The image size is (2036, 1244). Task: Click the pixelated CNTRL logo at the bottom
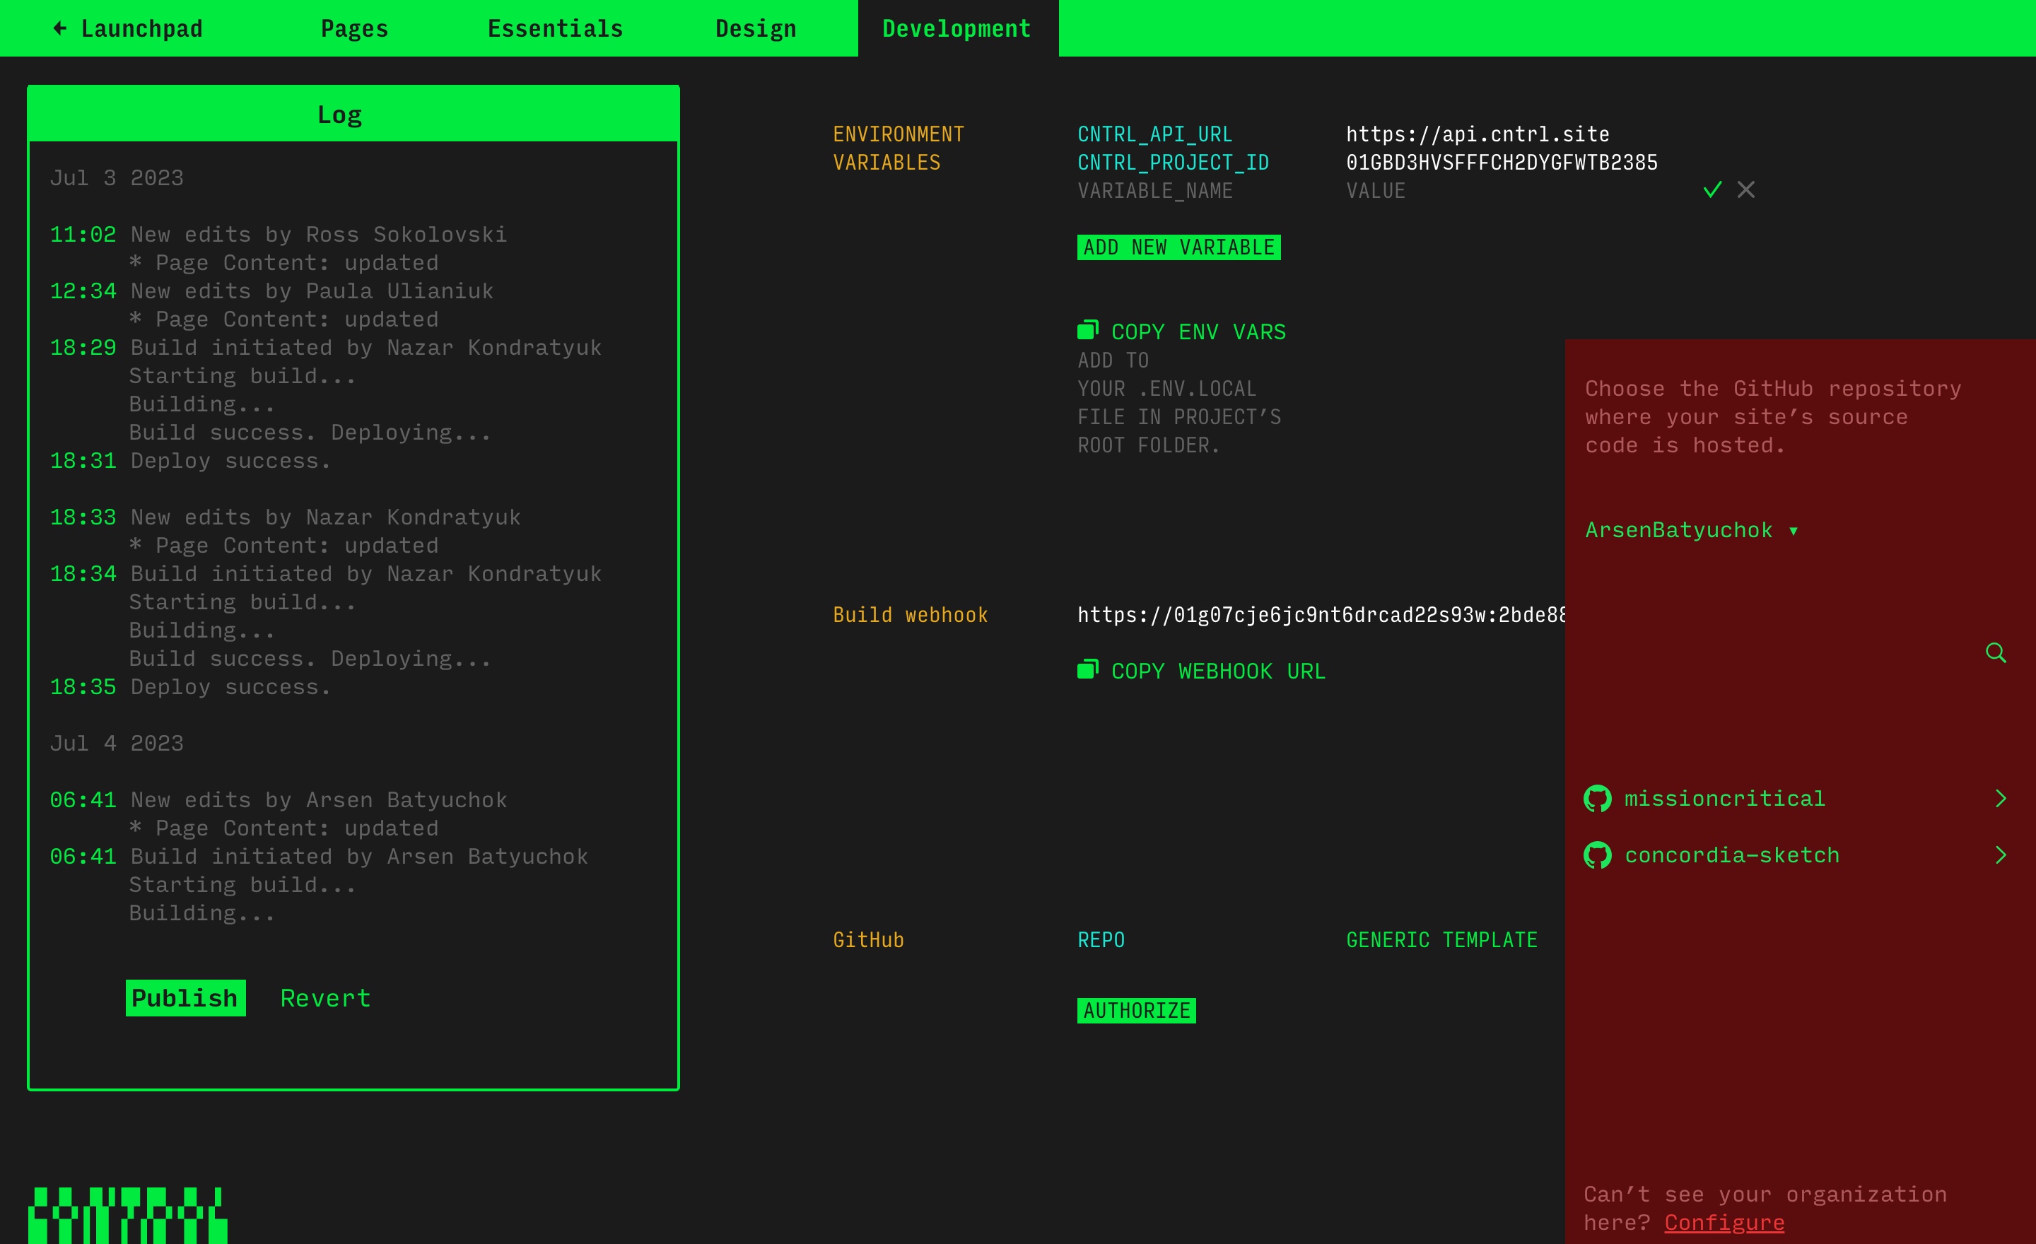click(x=127, y=1215)
